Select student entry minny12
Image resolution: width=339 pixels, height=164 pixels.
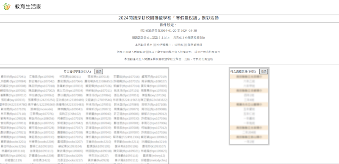tap(154, 156)
